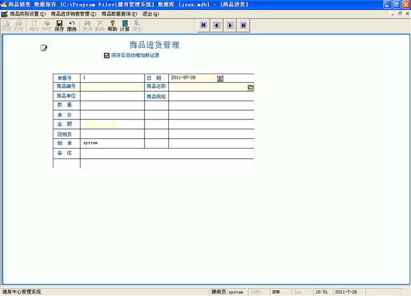Click the app icon in the menu bar
Viewport: 411px width, 296px height.
(x=5, y=14)
